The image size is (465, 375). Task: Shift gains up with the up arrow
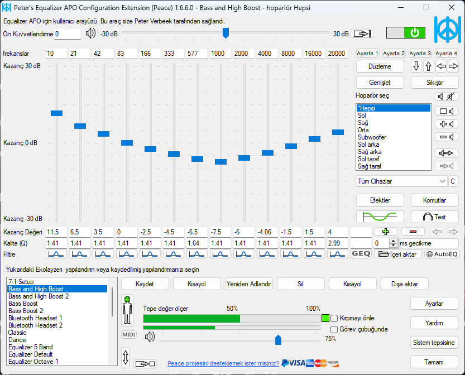tap(428, 66)
